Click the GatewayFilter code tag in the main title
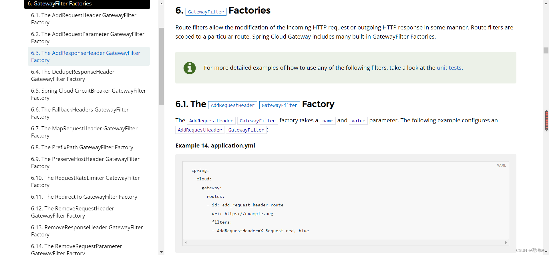549x255 pixels. (x=206, y=12)
